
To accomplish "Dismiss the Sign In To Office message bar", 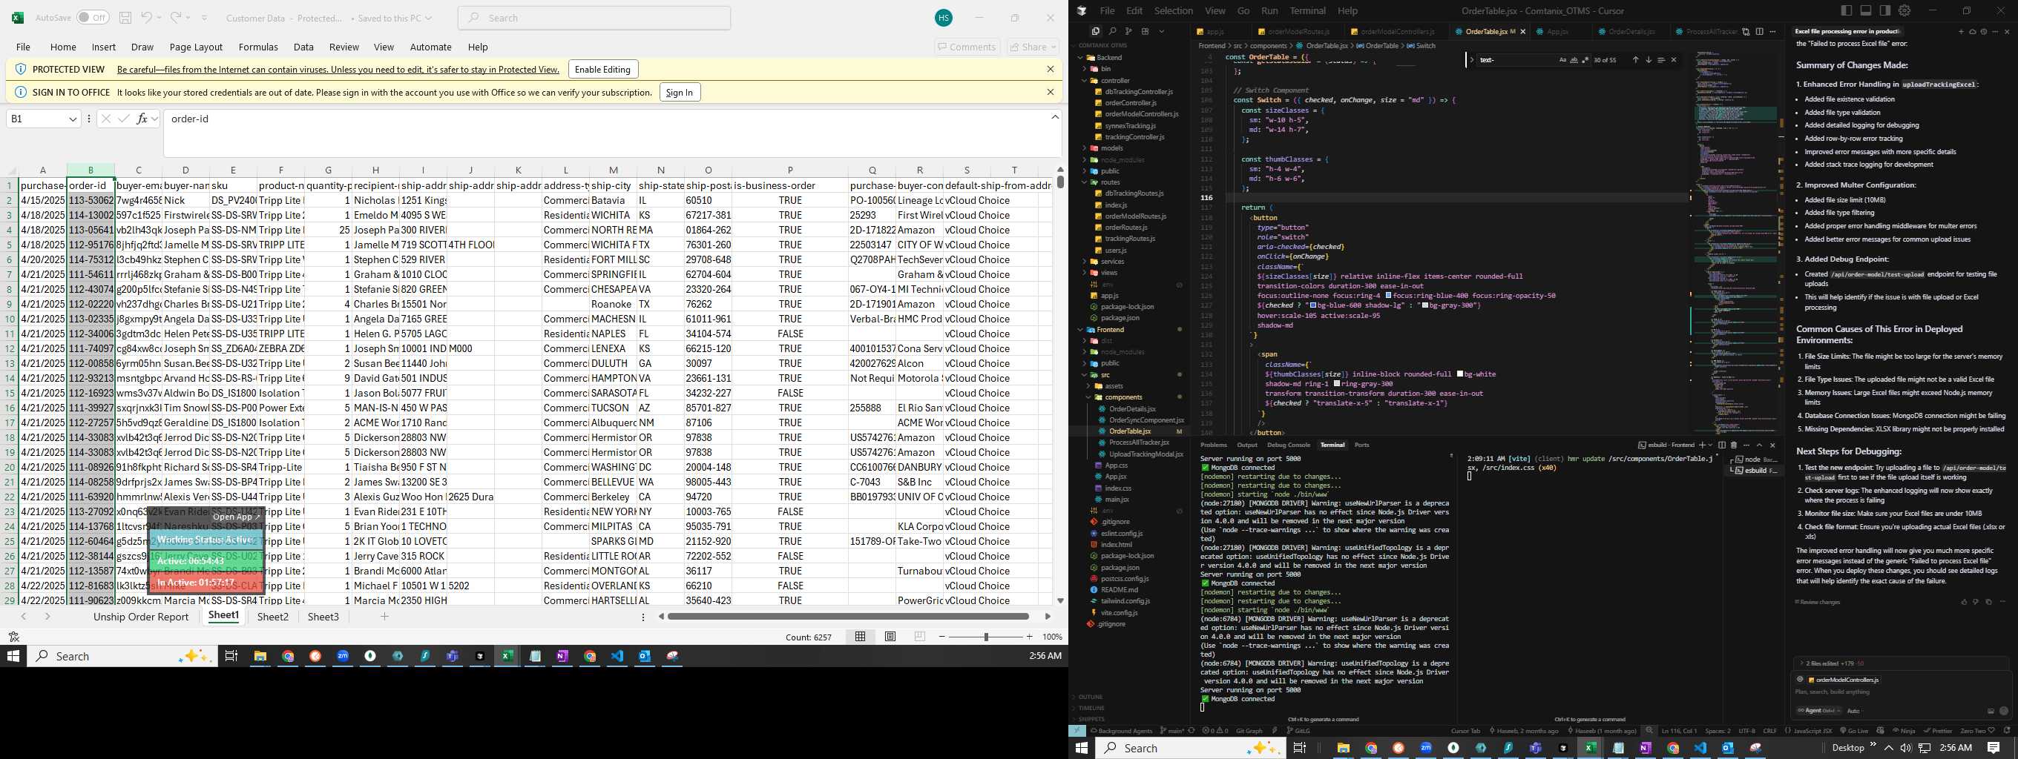I will point(1051,92).
